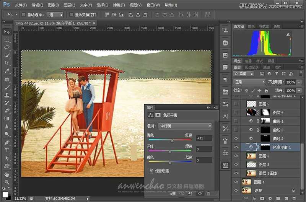306x202 pixels.
Task: Click the lock all padlock icon
Action: click(x=266, y=90)
